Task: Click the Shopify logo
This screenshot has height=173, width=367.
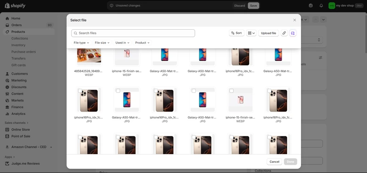Action: [15, 5]
